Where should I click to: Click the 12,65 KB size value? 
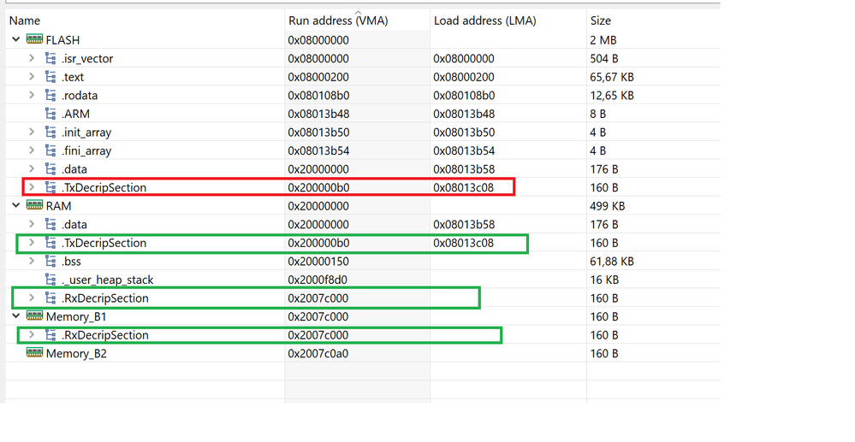click(x=612, y=96)
